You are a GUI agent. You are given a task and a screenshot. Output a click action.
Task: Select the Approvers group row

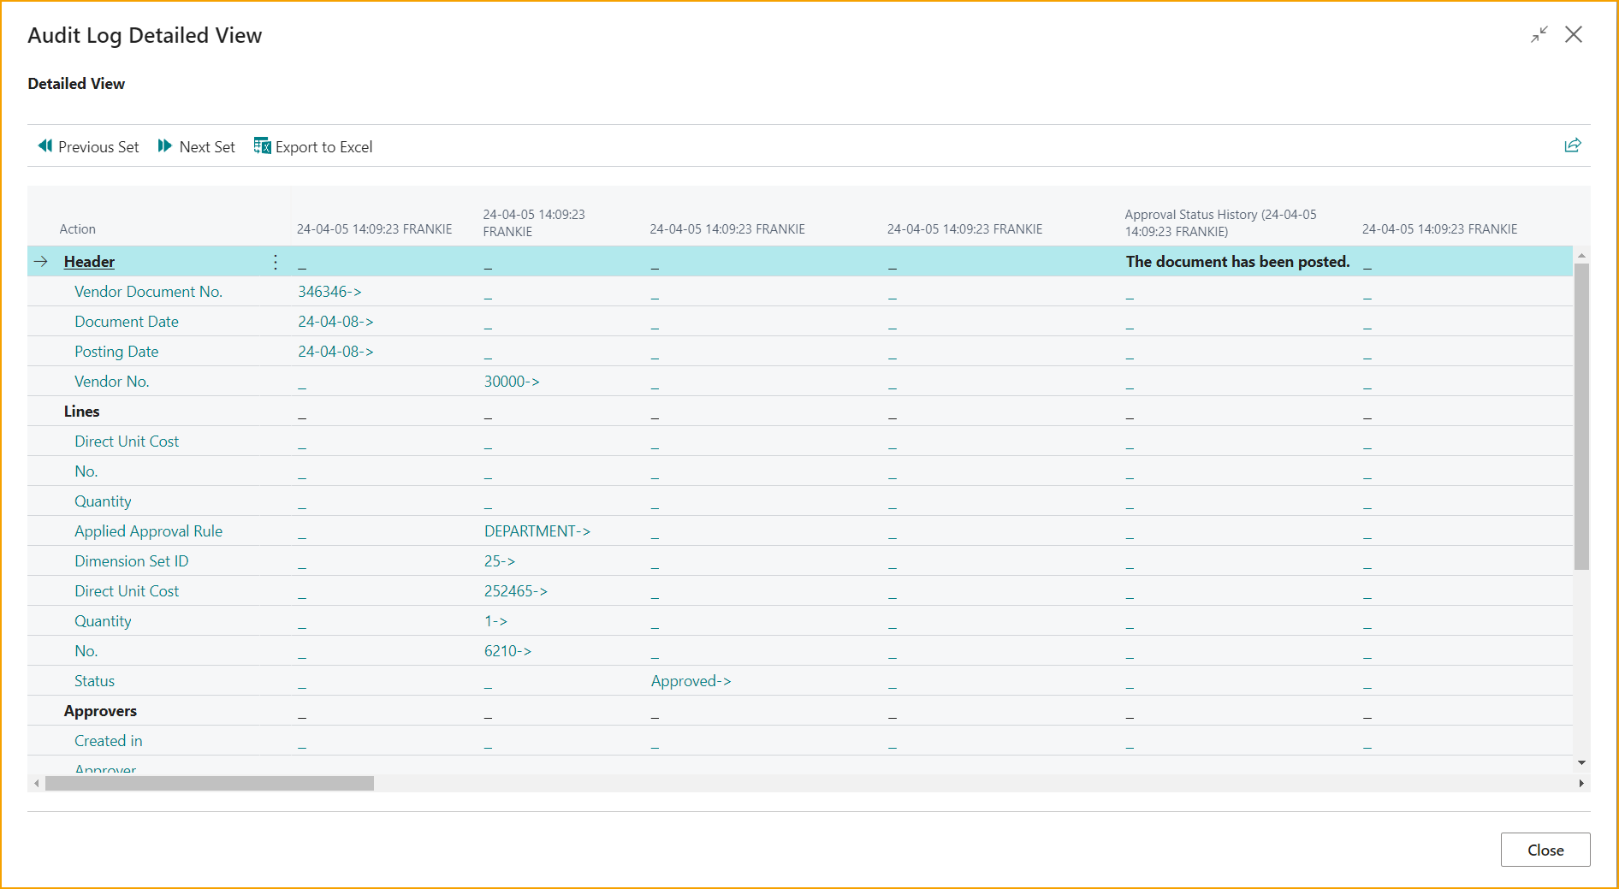coord(100,711)
